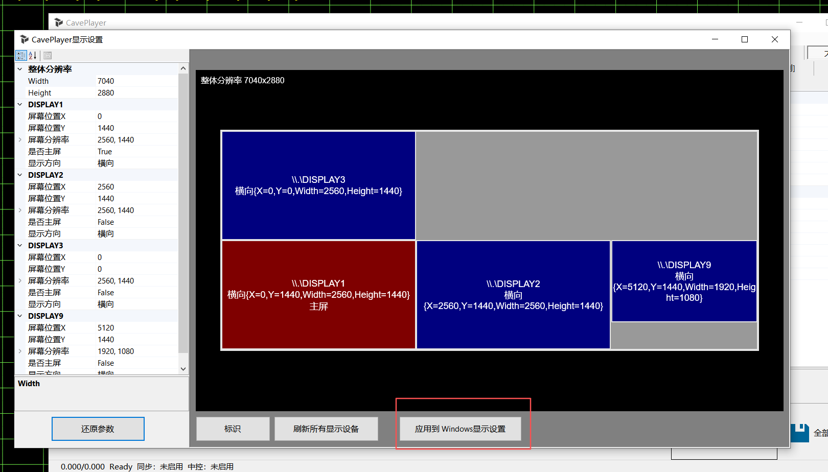828x472 pixels.
Task: Sort properties alphabetically with the AZ icon
Action: click(x=32, y=55)
